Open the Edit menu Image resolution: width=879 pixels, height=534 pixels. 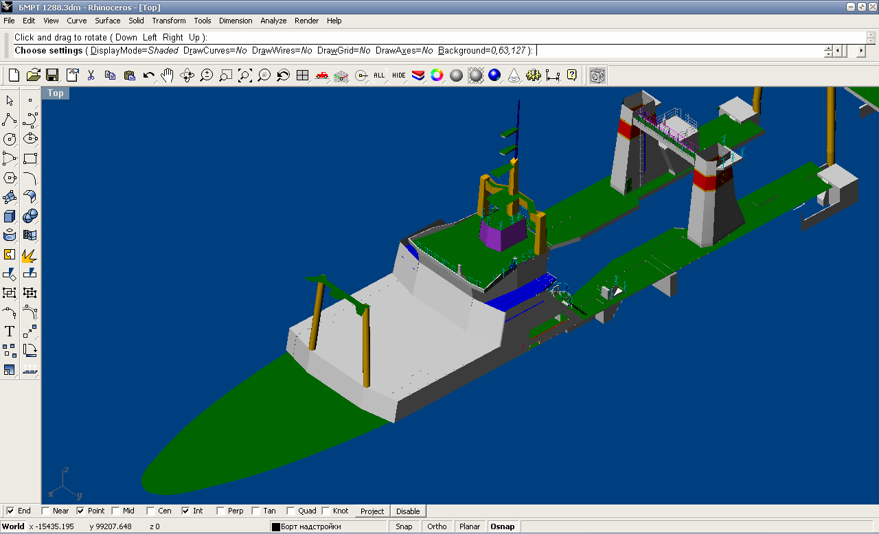[29, 21]
